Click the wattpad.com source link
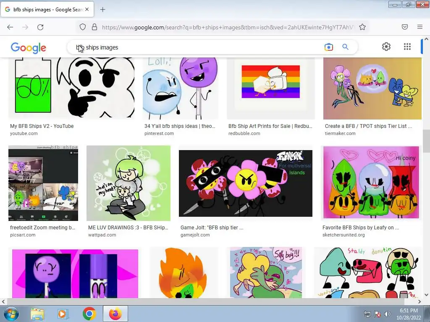Screen dimensions: 430x322 [102, 235]
